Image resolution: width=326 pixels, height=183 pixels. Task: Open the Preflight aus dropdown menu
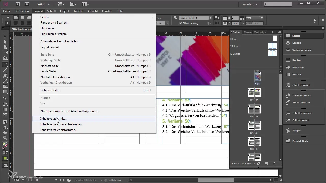(126, 180)
